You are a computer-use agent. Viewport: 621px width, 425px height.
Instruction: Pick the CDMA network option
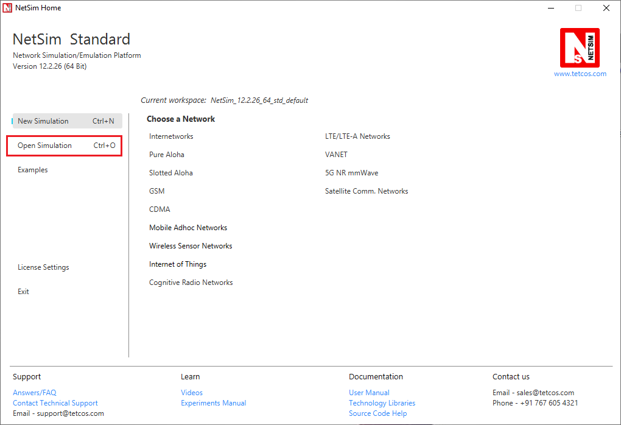coord(160,209)
